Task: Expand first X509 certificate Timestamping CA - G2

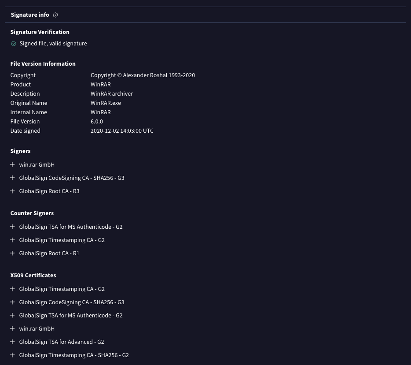Action: click(12, 289)
